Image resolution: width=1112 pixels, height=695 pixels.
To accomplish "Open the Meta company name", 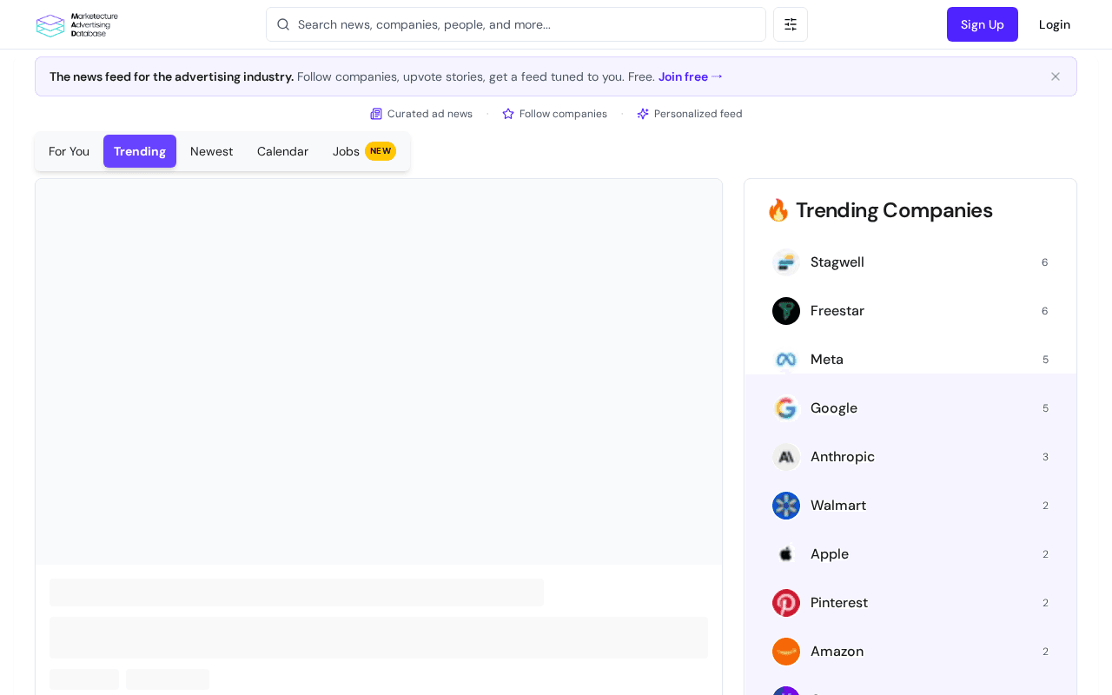I will [827, 360].
